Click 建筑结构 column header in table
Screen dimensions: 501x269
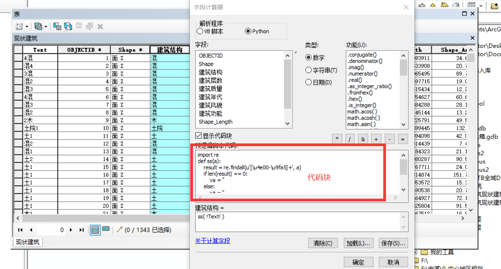(x=170, y=50)
